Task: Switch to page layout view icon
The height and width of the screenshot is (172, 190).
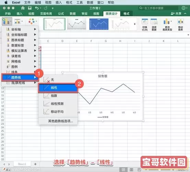Action: pyautogui.click(x=131, y=170)
